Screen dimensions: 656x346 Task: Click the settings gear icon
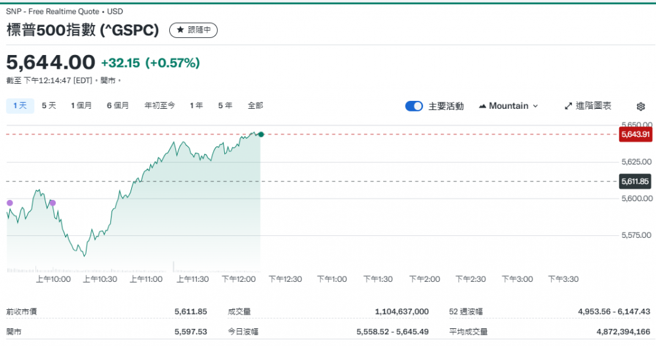point(641,106)
